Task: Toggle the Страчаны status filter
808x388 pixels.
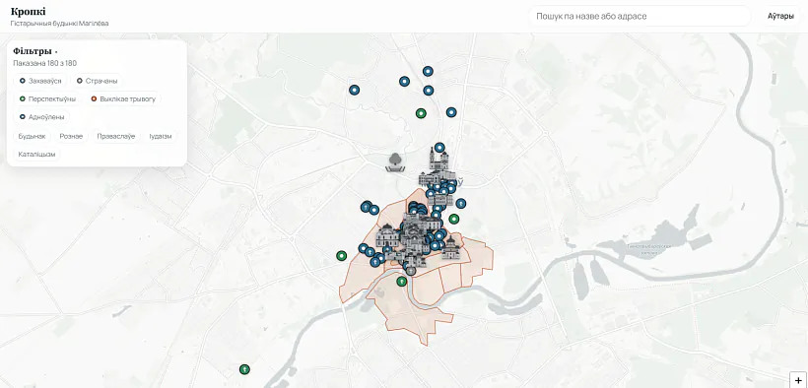Action: [97, 81]
